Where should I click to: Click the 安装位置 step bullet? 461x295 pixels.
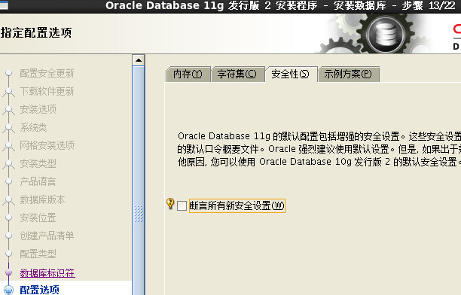click(9, 217)
